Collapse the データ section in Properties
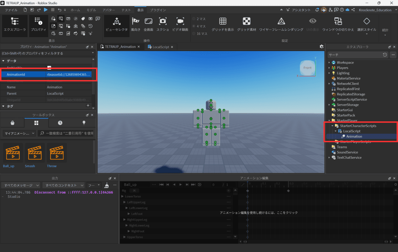This screenshot has width=398, height=252. (3, 61)
